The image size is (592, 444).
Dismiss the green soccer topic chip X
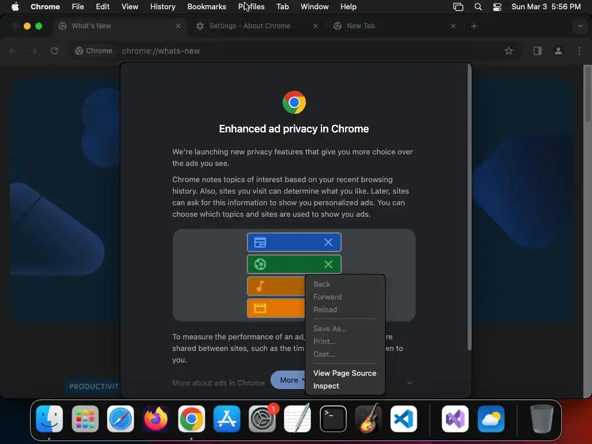click(x=328, y=264)
